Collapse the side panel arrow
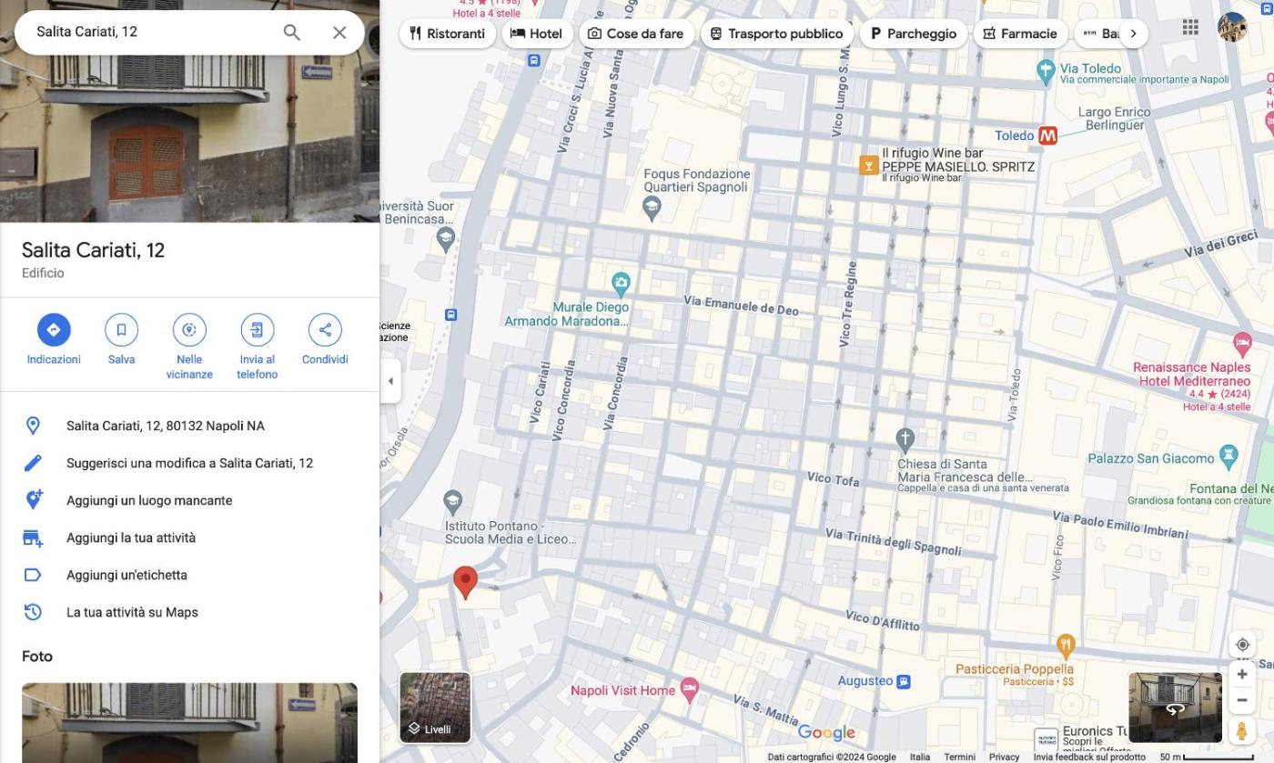The height and width of the screenshot is (763, 1274). 390,381
